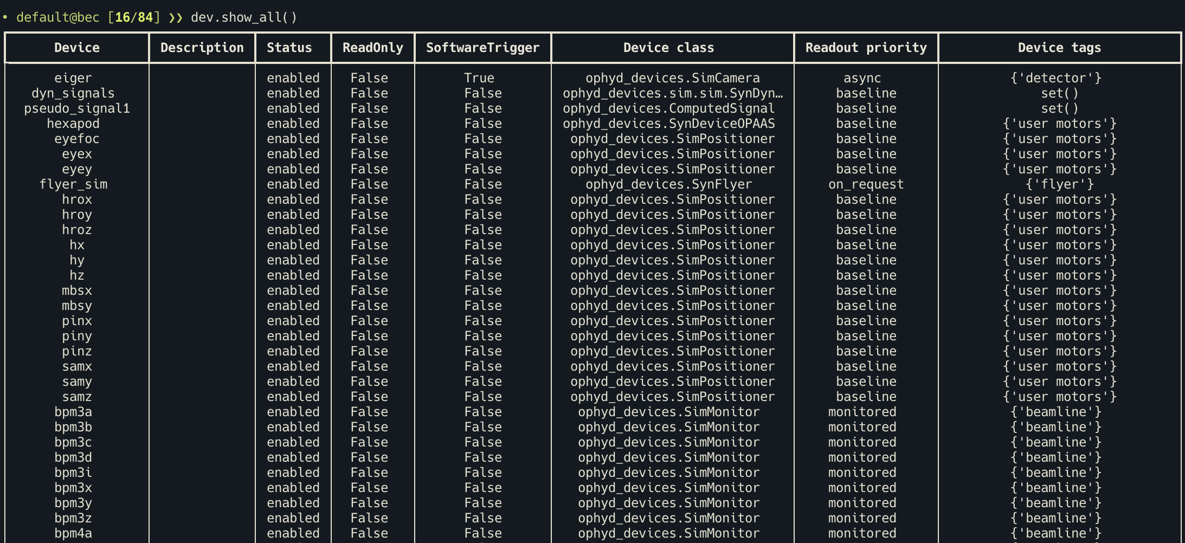Viewport: 1185px width, 543px height.
Task: Click the monitored priority in bpm3a row
Action: [x=862, y=412]
